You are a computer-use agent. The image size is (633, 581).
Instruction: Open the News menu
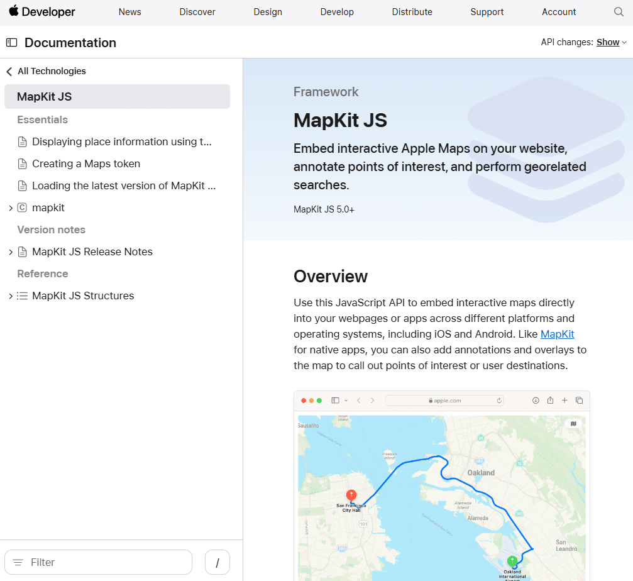129,12
